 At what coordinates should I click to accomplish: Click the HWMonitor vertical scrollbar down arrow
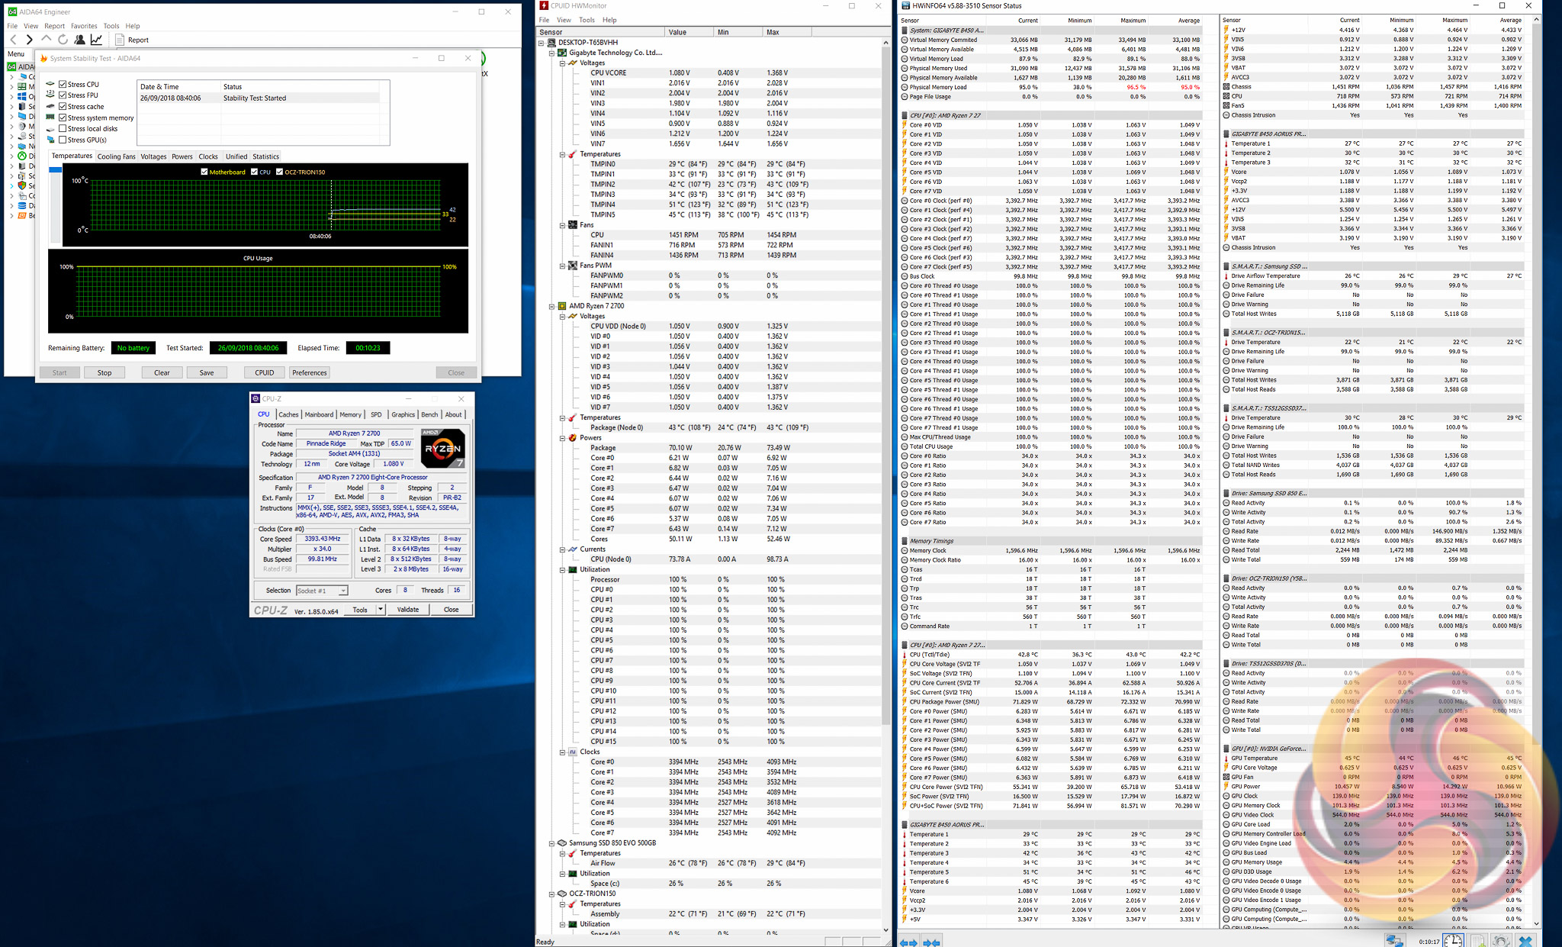click(x=885, y=929)
